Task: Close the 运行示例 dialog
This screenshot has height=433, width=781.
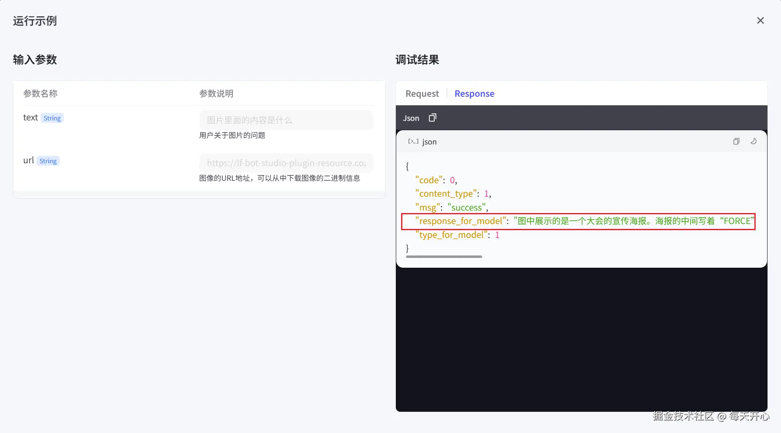Action: [x=760, y=20]
